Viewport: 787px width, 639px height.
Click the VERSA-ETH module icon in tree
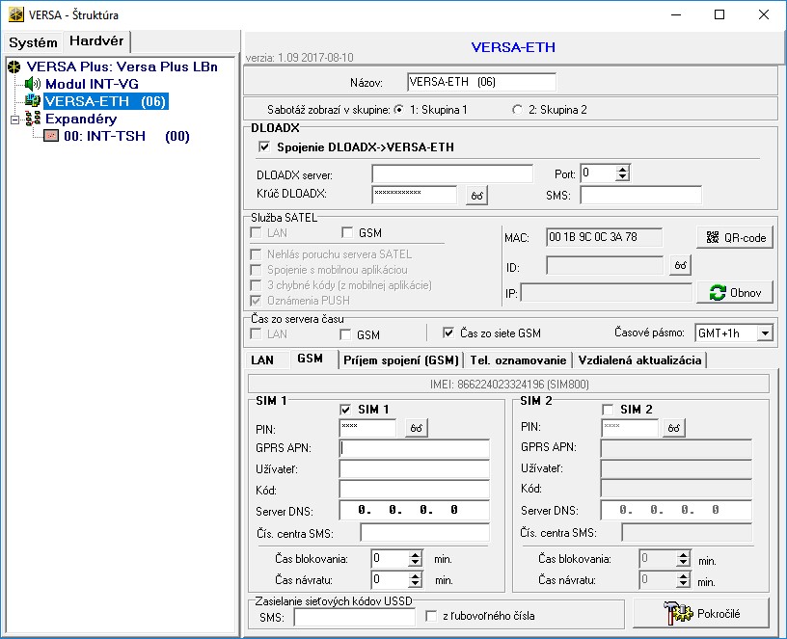pyautogui.click(x=32, y=101)
